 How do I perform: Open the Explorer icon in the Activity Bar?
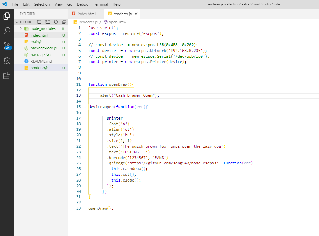tap(6, 16)
